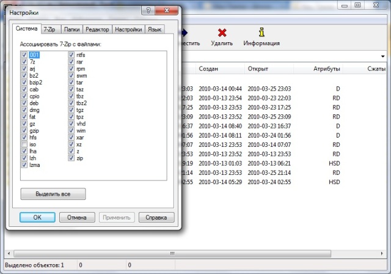
Task: Toggle the deb checkbox
Action: point(24,103)
